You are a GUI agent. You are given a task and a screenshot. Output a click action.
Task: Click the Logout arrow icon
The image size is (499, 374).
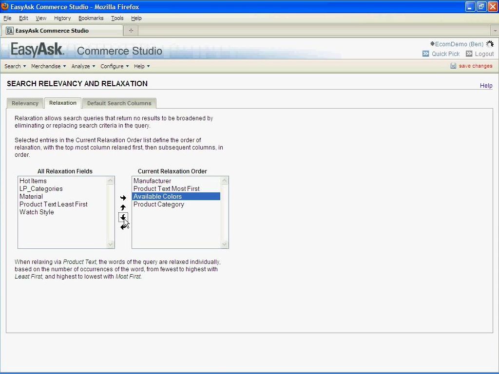click(469, 54)
